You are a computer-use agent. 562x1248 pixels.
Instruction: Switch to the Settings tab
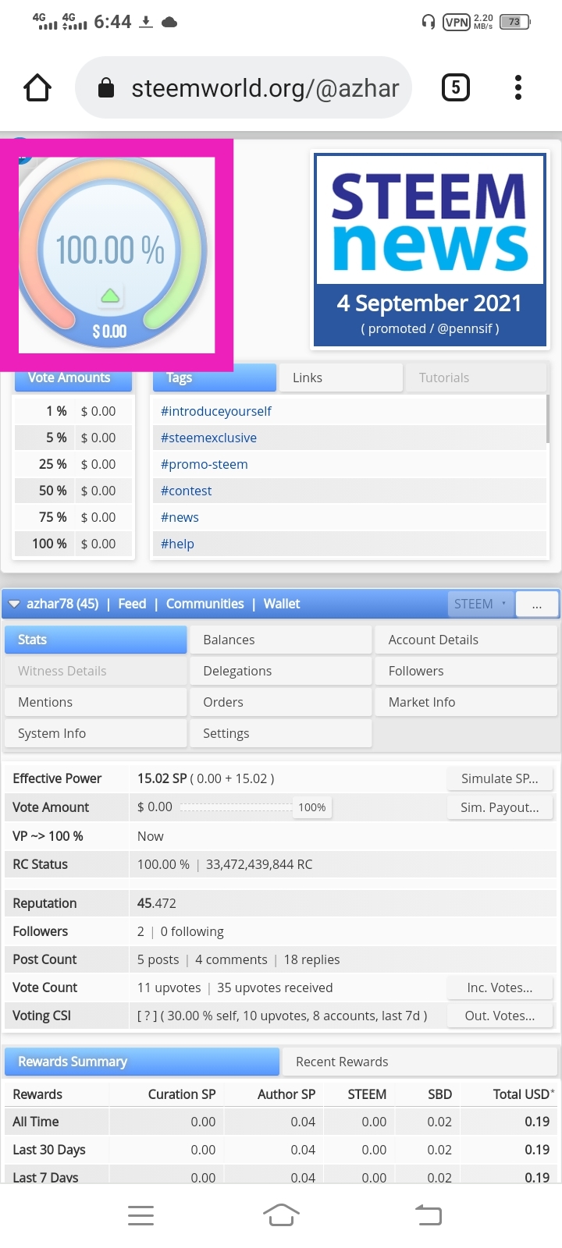pos(281,733)
